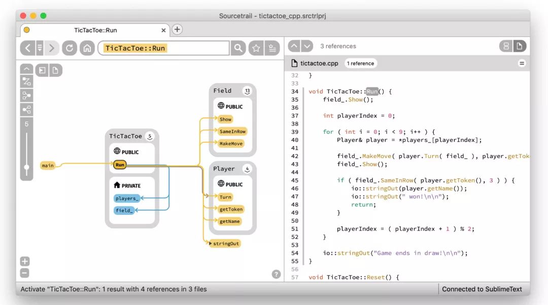The height and width of the screenshot is (305, 548).
Task: Expand the TicTacToe class hidden members badge
Action: [150, 136]
